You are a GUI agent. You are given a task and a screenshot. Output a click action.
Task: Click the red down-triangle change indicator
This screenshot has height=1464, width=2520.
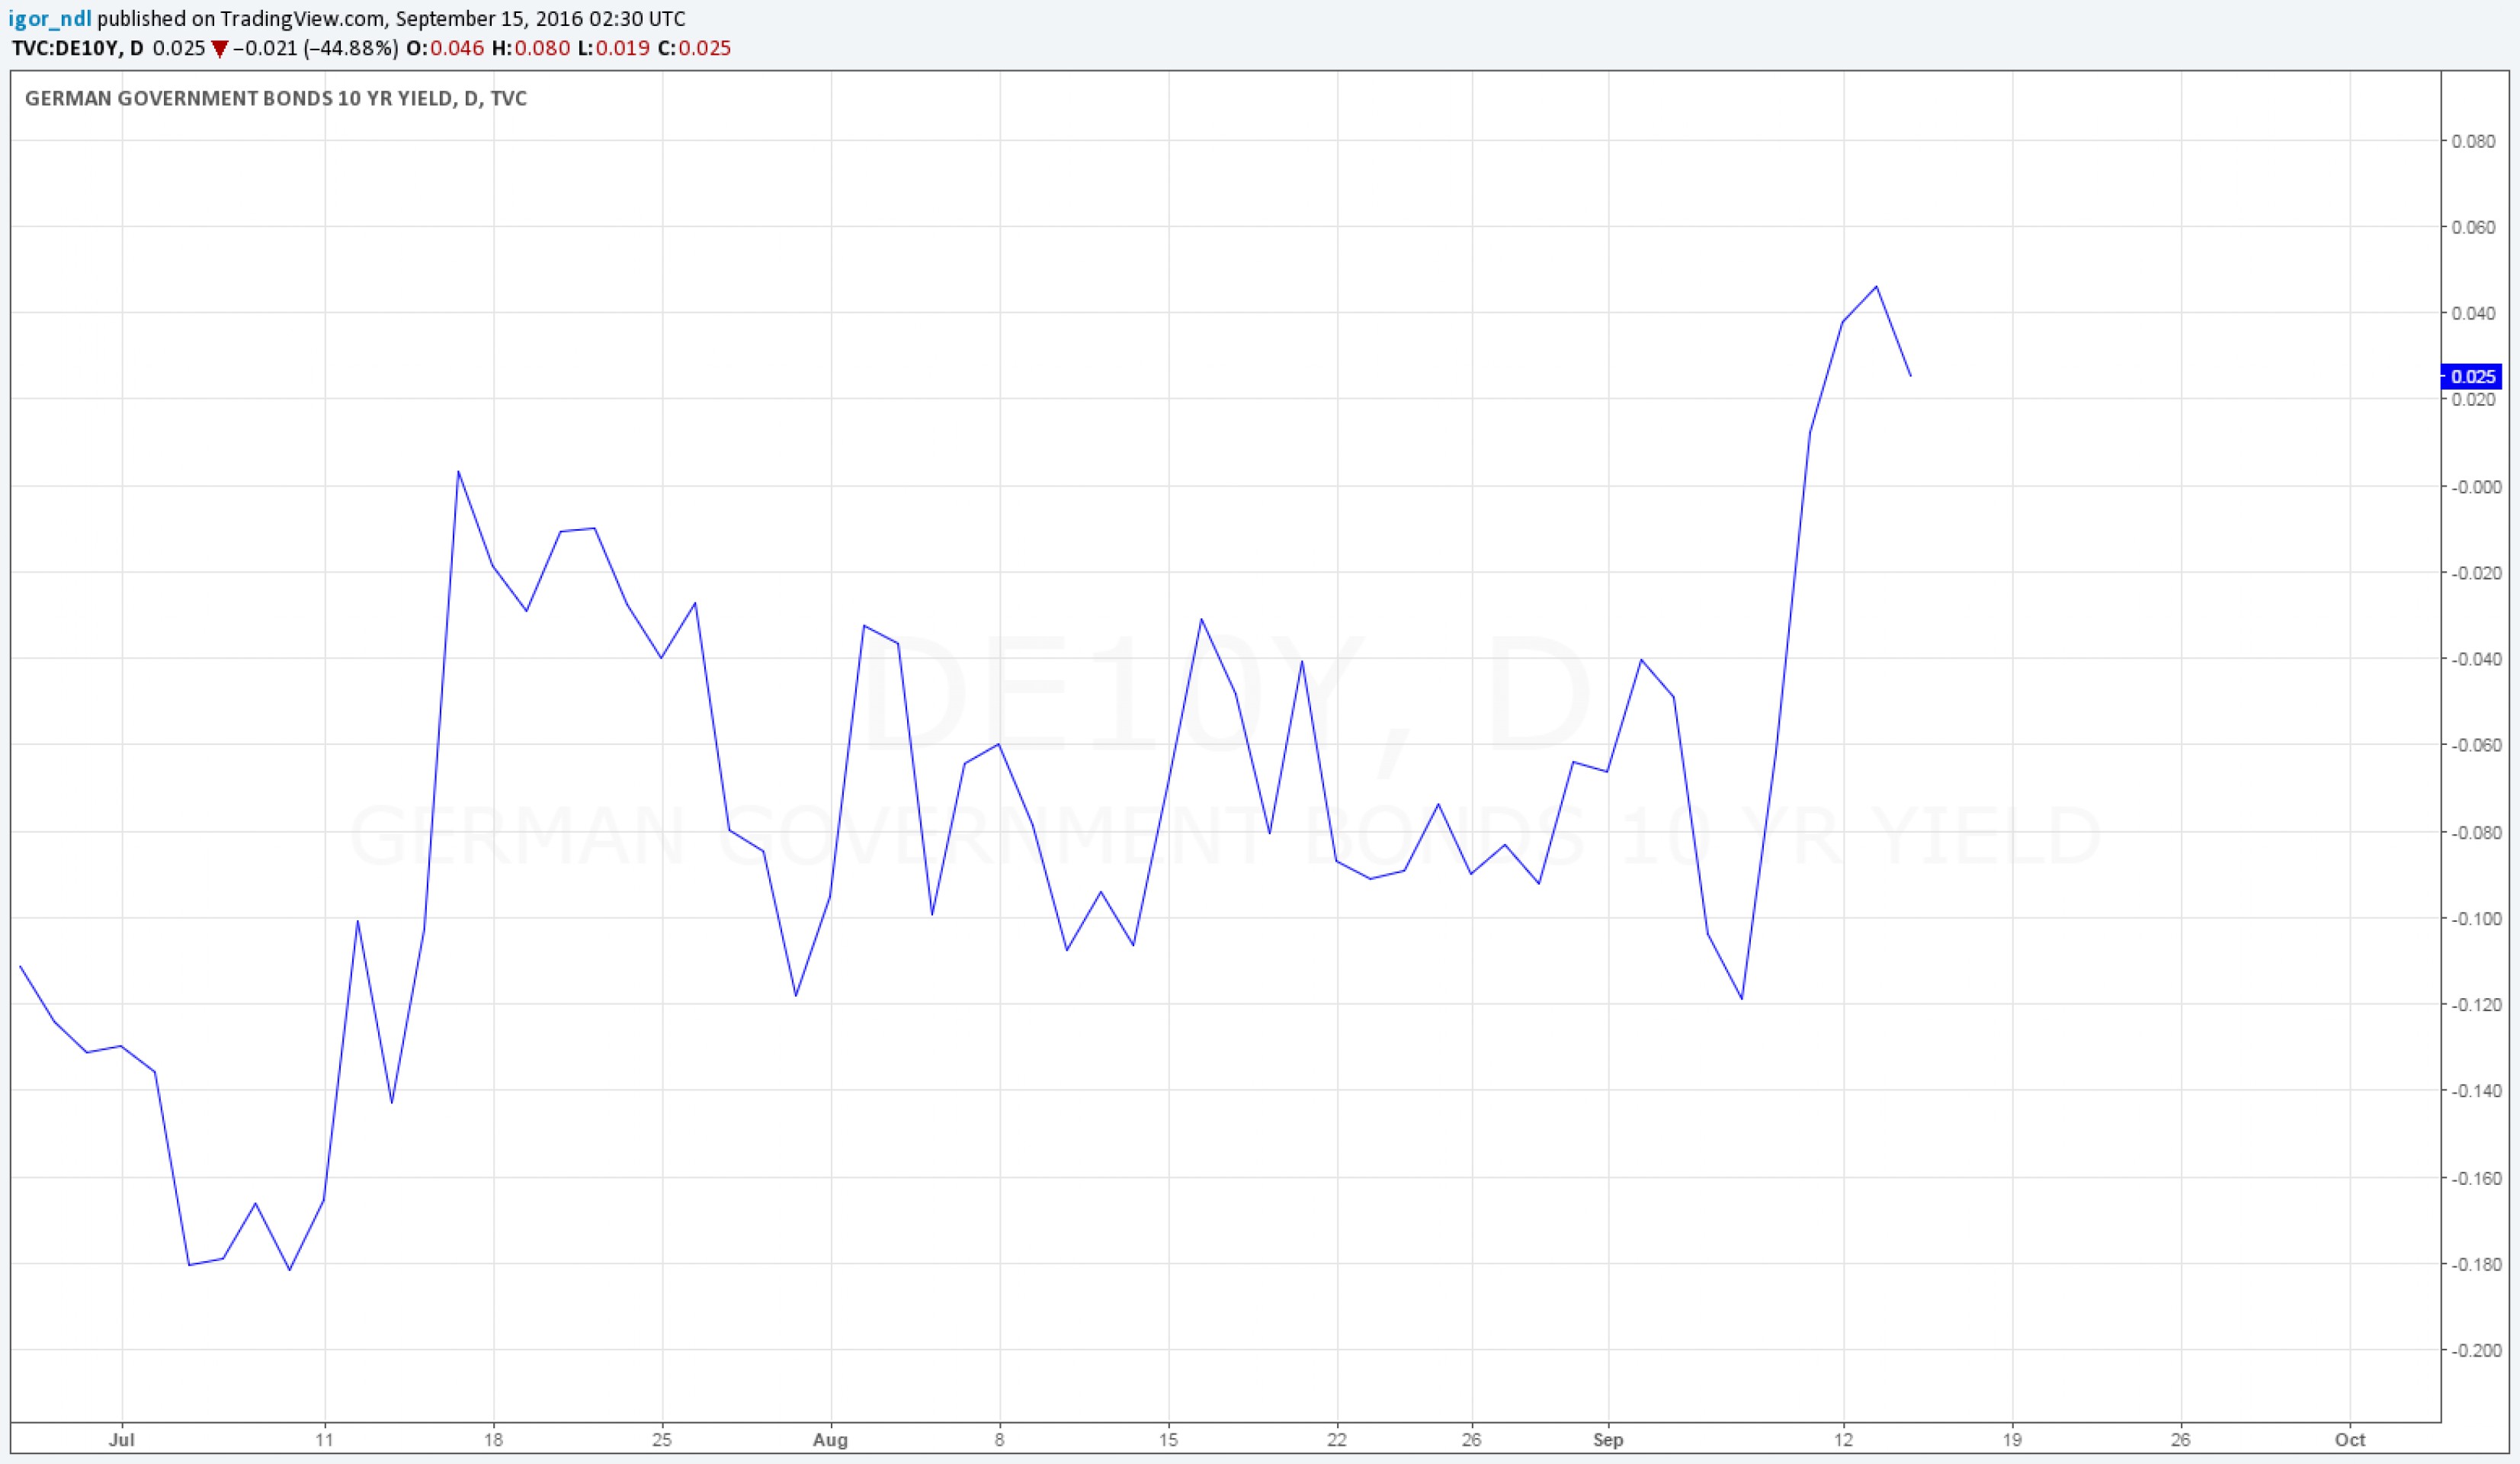point(220,49)
